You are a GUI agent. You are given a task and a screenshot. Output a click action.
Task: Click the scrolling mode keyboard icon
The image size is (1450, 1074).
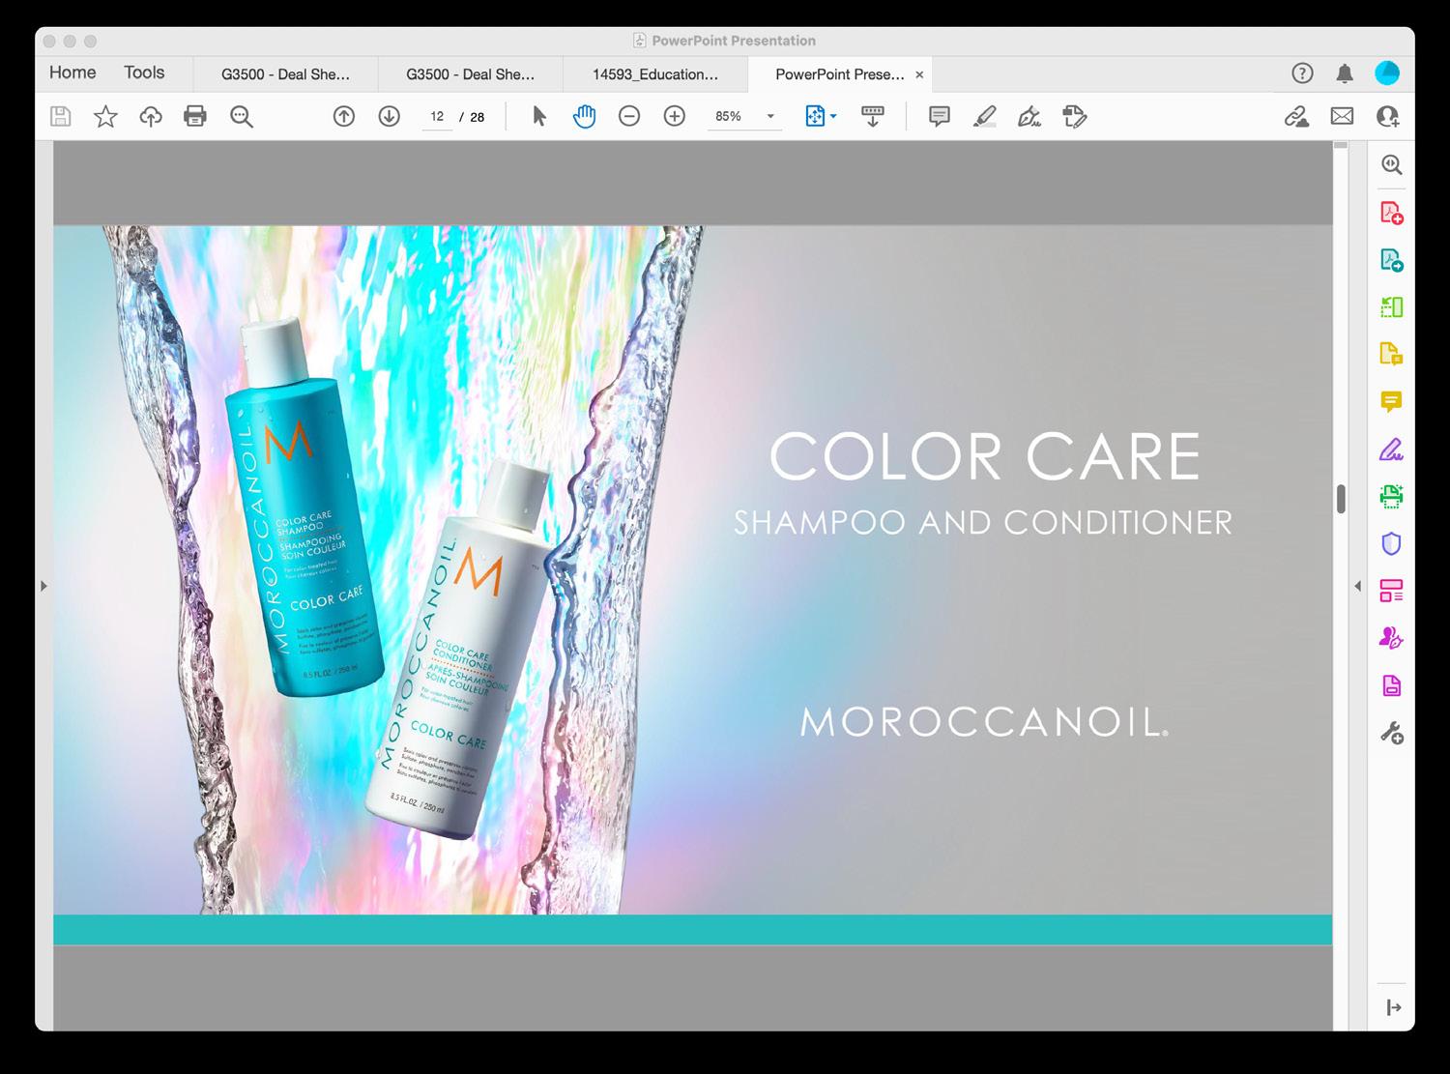click(x=873, y=117)
